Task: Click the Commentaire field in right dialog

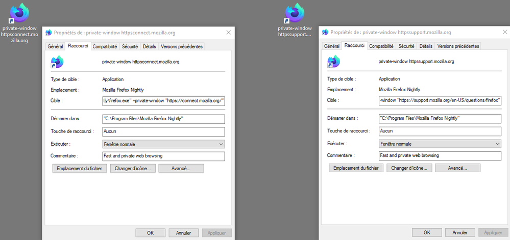Action: click(440, 155)
